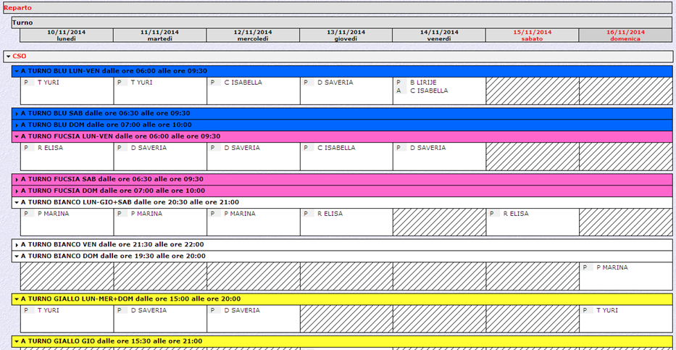Click D SAVERIA in Fucsia shift on Friday
The width and height of the screenshot is (676, 350).
428,148
